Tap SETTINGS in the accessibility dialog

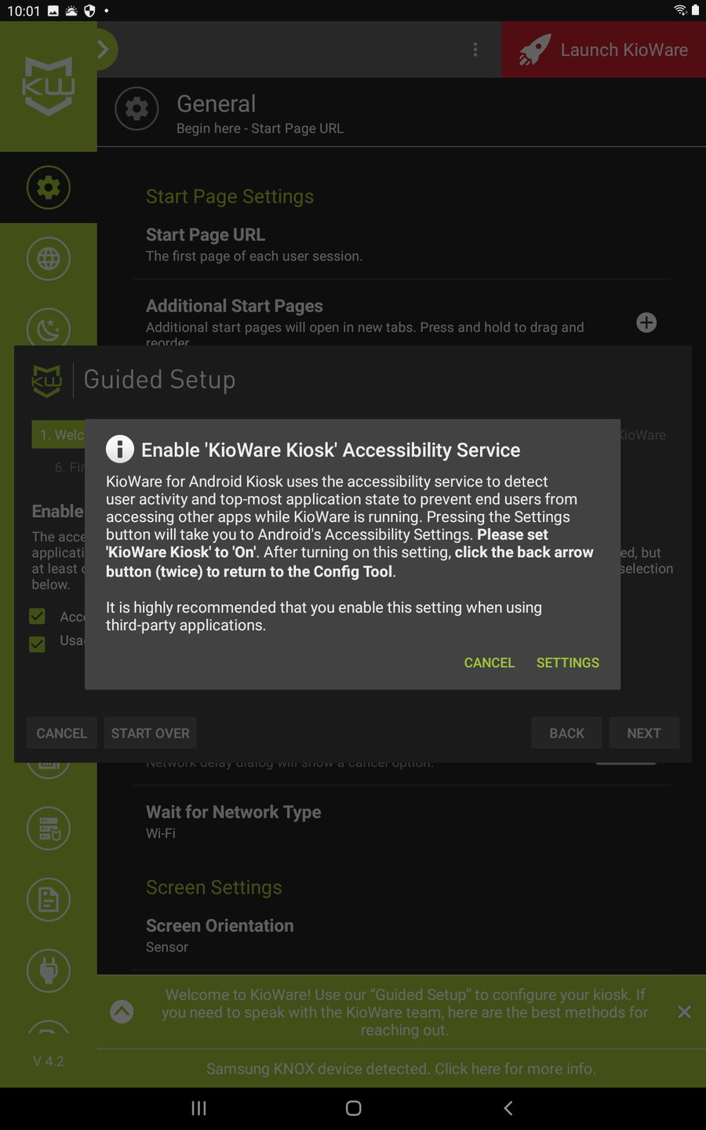point(568,662)
